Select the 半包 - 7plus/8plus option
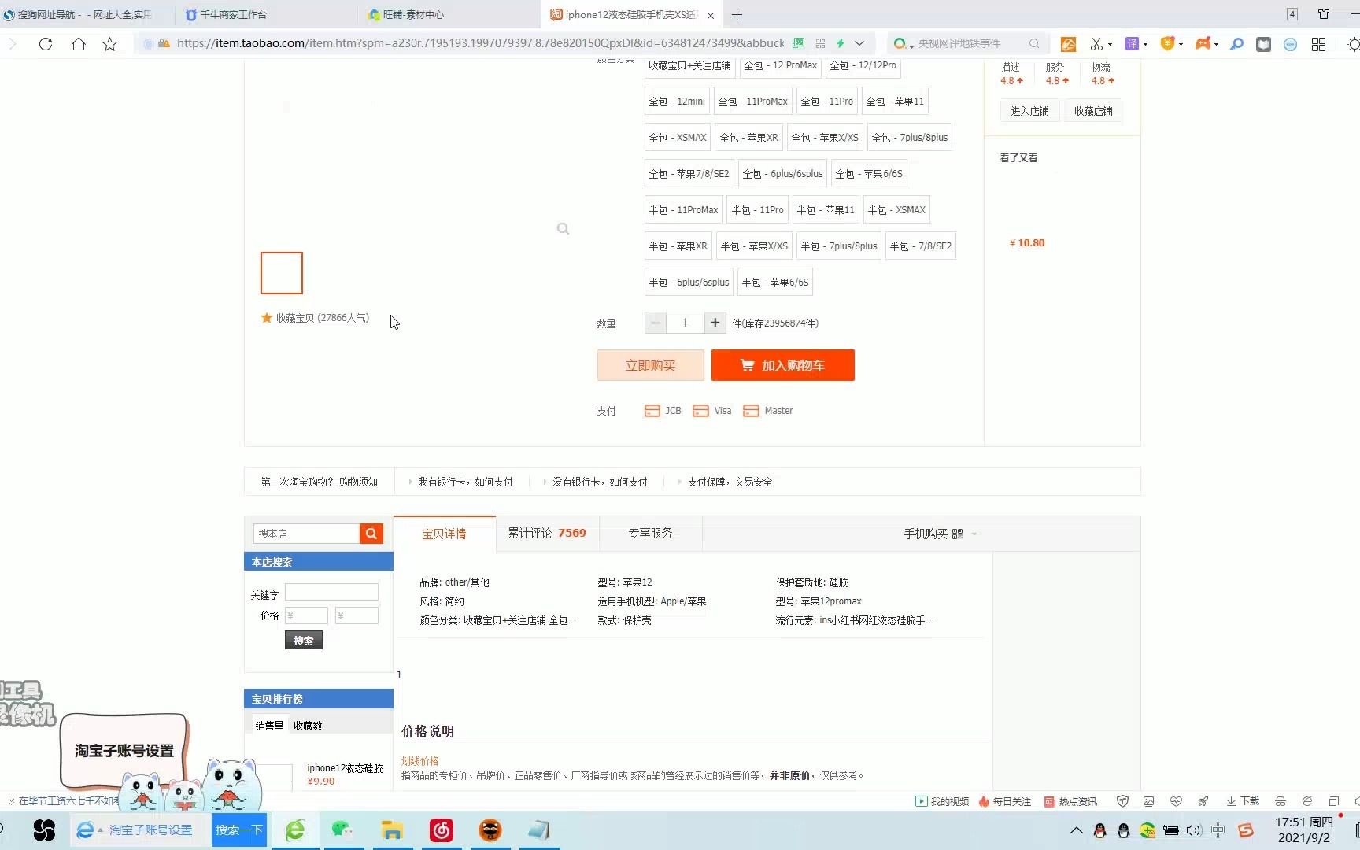This screenshot has height=850, width=1360. [839, 246]
